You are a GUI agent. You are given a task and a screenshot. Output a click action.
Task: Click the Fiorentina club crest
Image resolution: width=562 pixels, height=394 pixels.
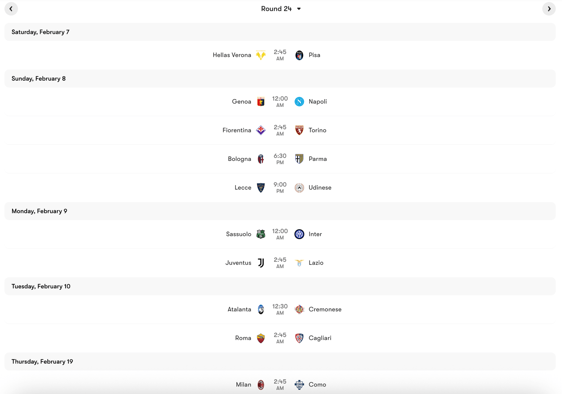[261, 130]
